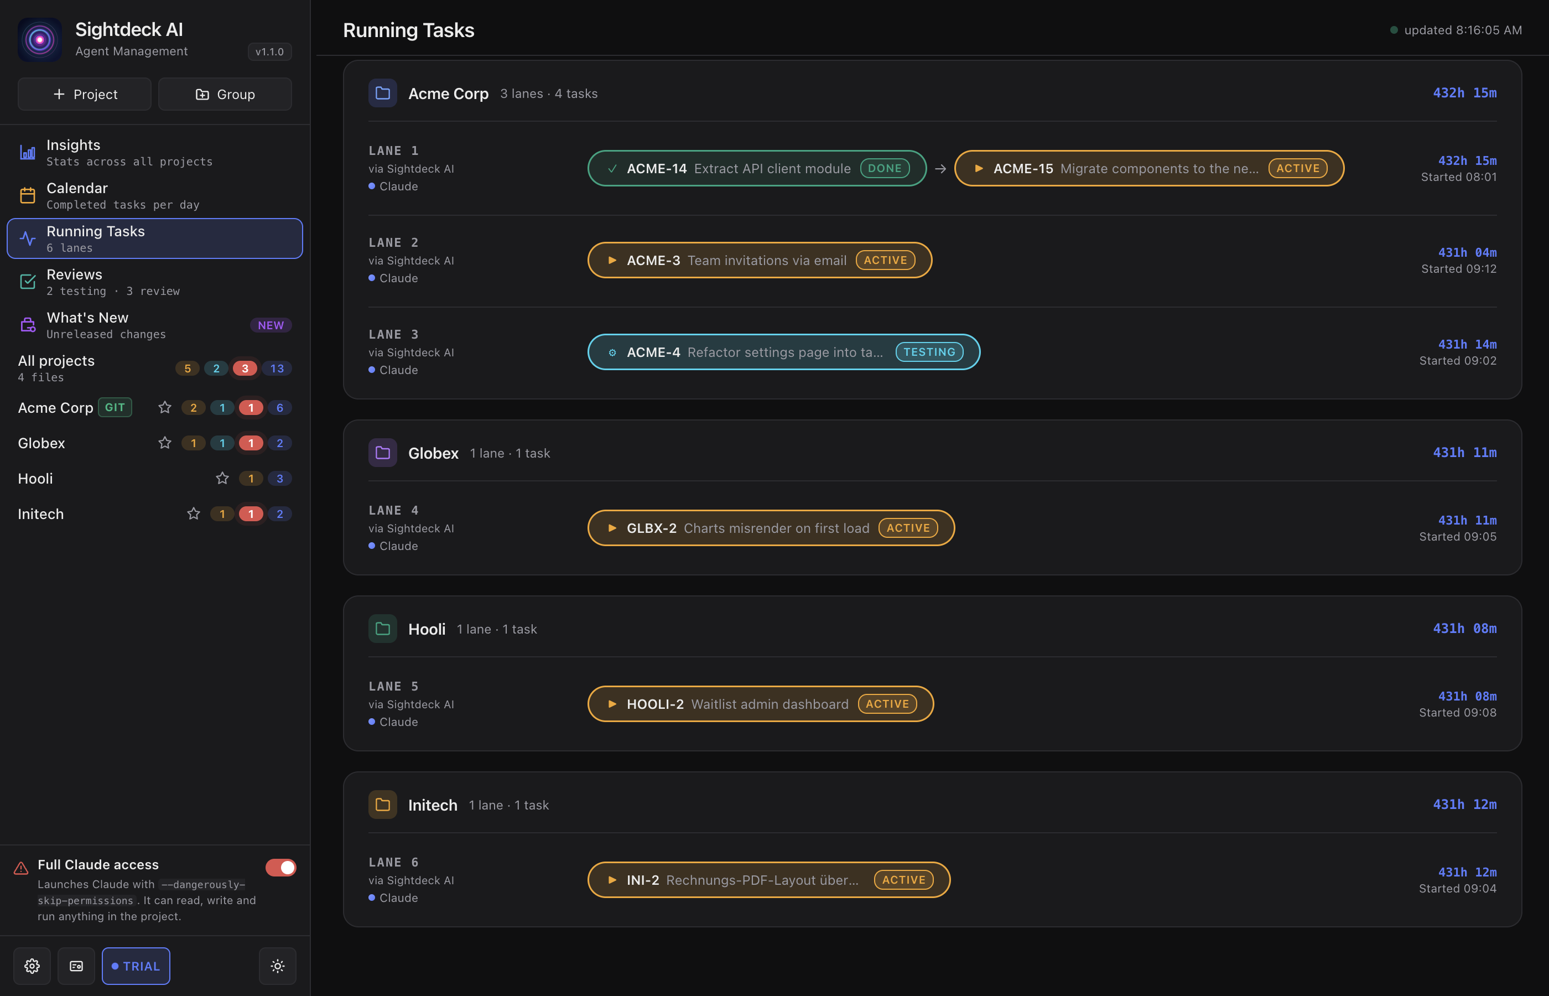Viewport: 1549px width, 996px height.
Task: Click the Running Tasks pulse icon
Action: point(28,238)
